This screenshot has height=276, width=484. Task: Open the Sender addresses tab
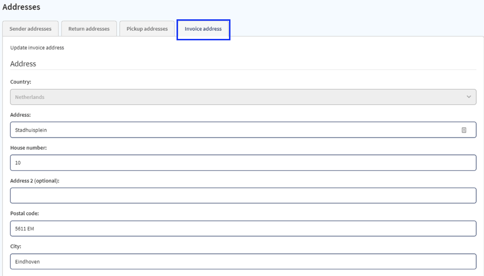coord(30,29)
